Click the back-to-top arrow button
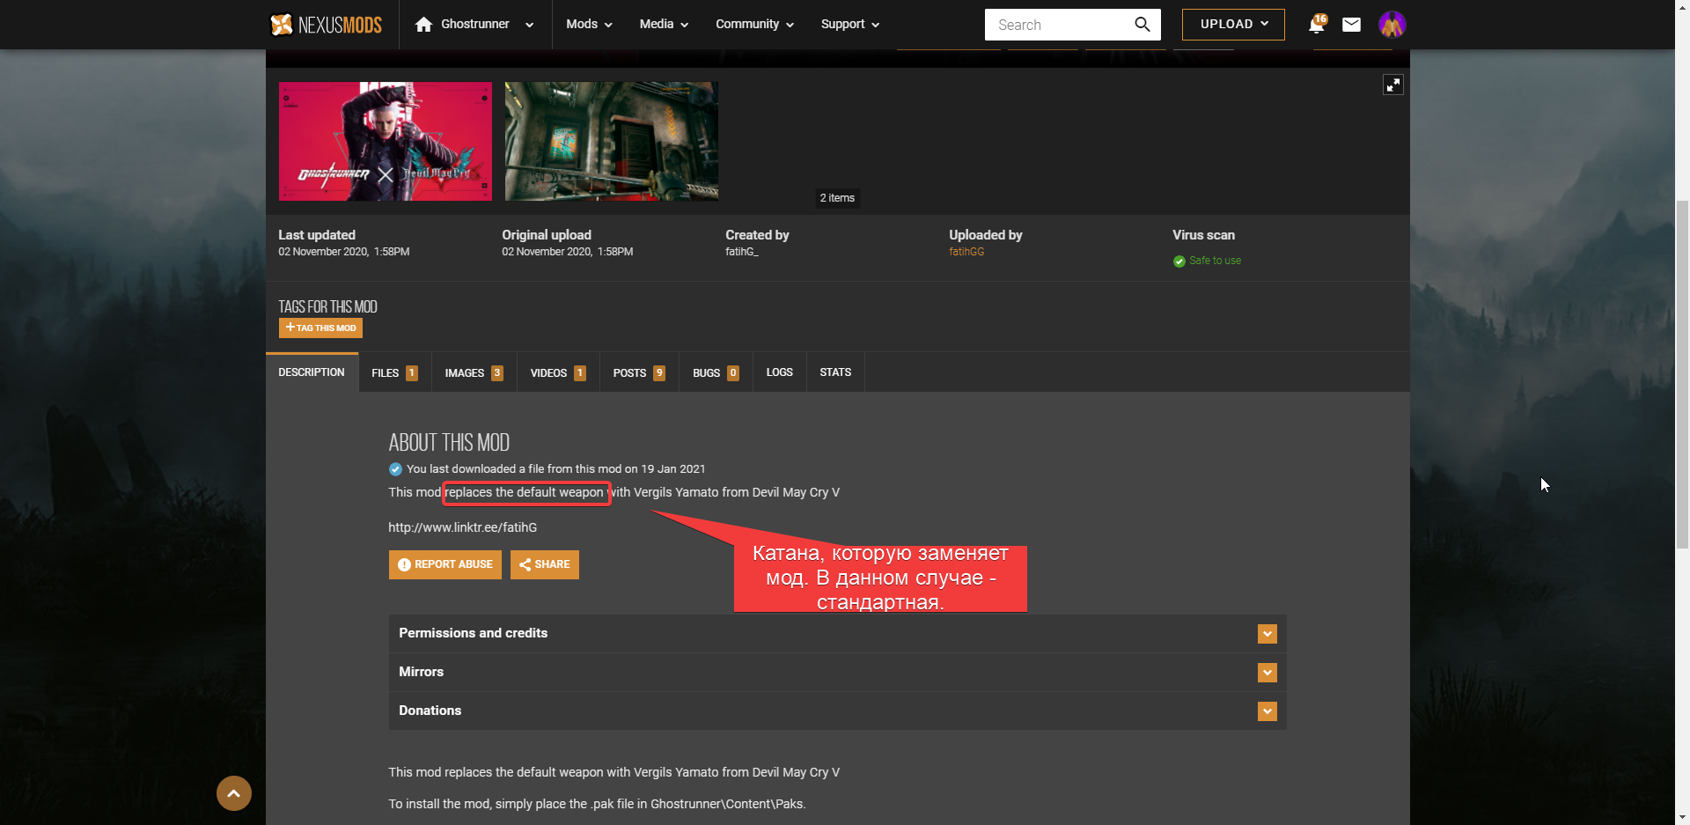 [x=234, y=793]
